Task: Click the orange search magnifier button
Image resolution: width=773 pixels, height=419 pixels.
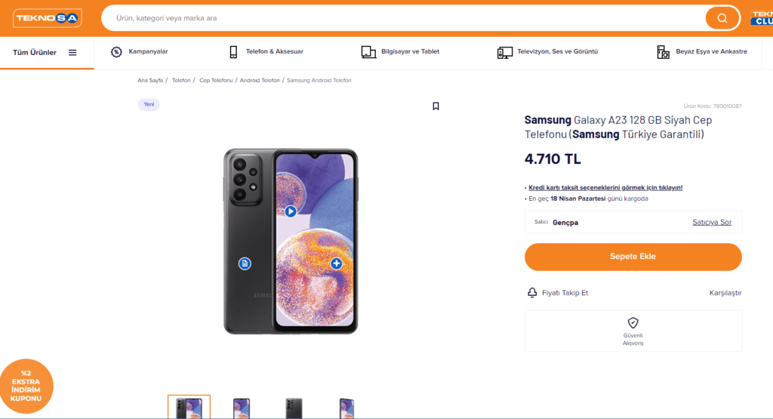Action: click(x=722, y=18)
